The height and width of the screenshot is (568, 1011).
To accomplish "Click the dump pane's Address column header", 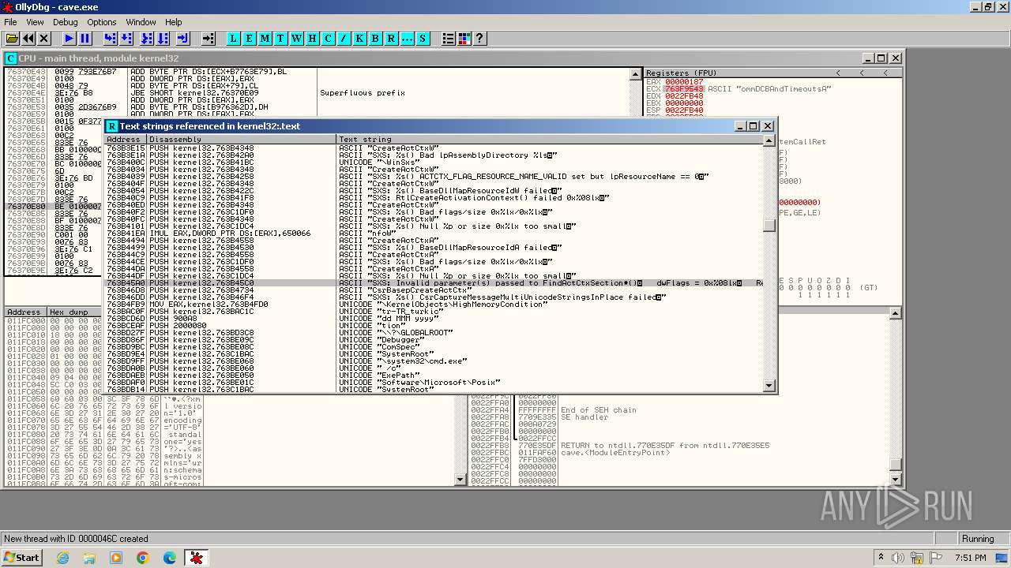I will pyautogui.click(x=26, y=312).
